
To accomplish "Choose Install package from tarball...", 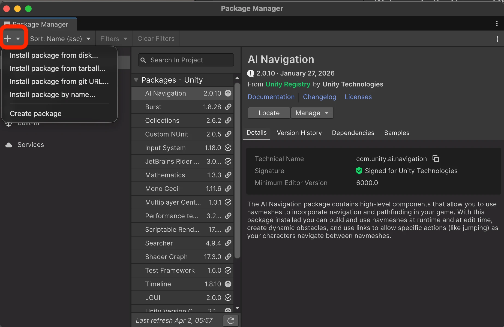I will click(x=57, y=68).
